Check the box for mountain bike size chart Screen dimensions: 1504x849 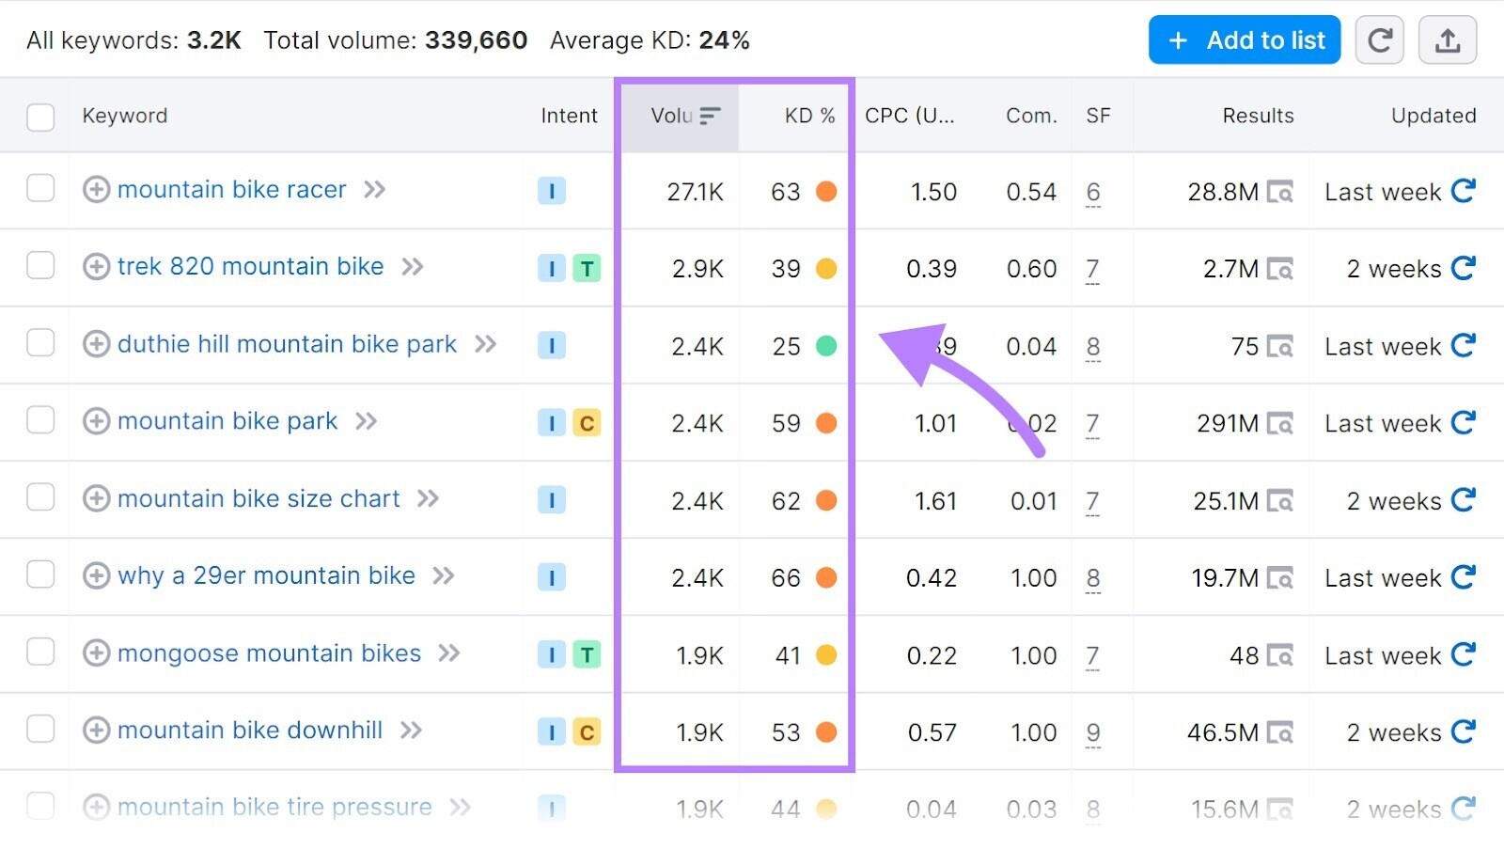(x=40, y=497)
